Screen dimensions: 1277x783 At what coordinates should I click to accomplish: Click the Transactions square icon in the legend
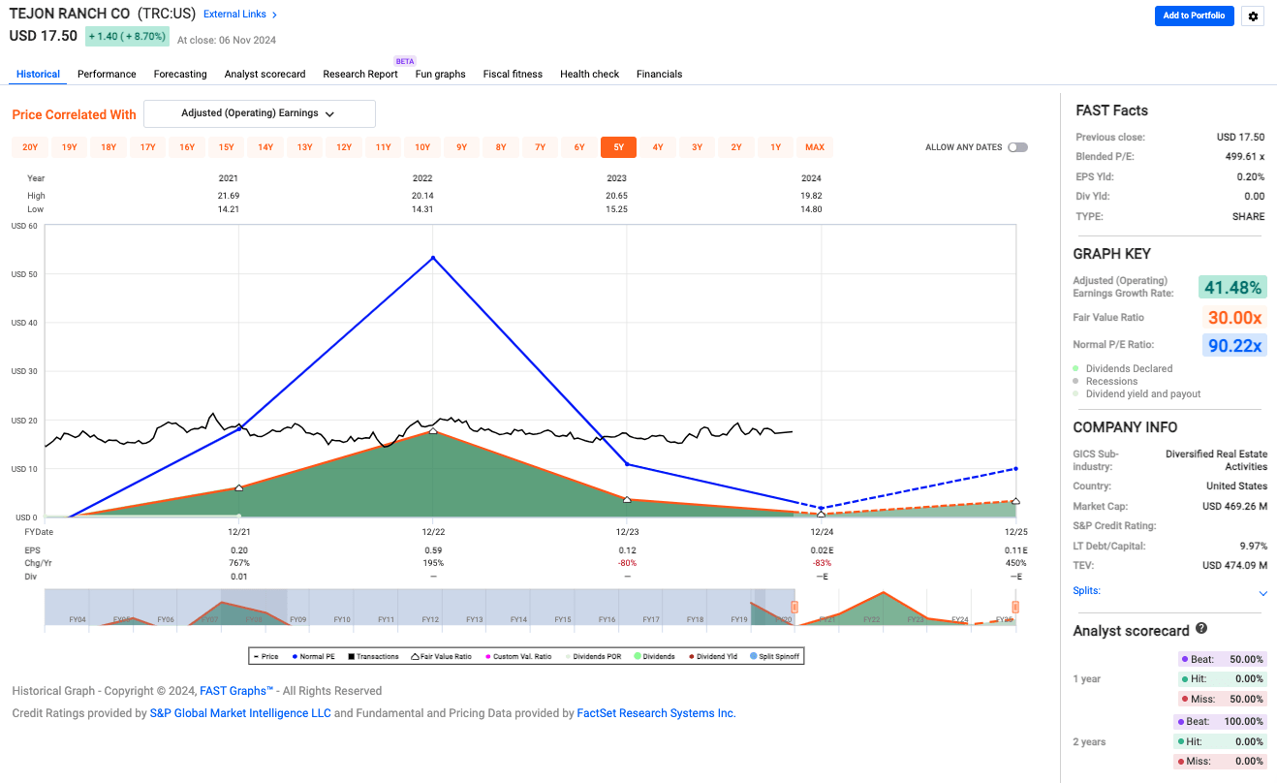(349, 656)
